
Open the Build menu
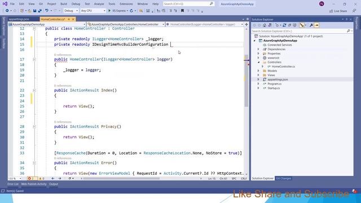click(x=64, y=4)
